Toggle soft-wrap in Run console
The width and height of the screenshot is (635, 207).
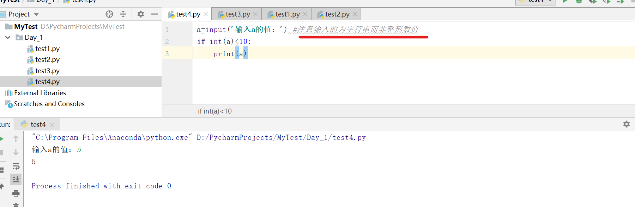[16, 166]
